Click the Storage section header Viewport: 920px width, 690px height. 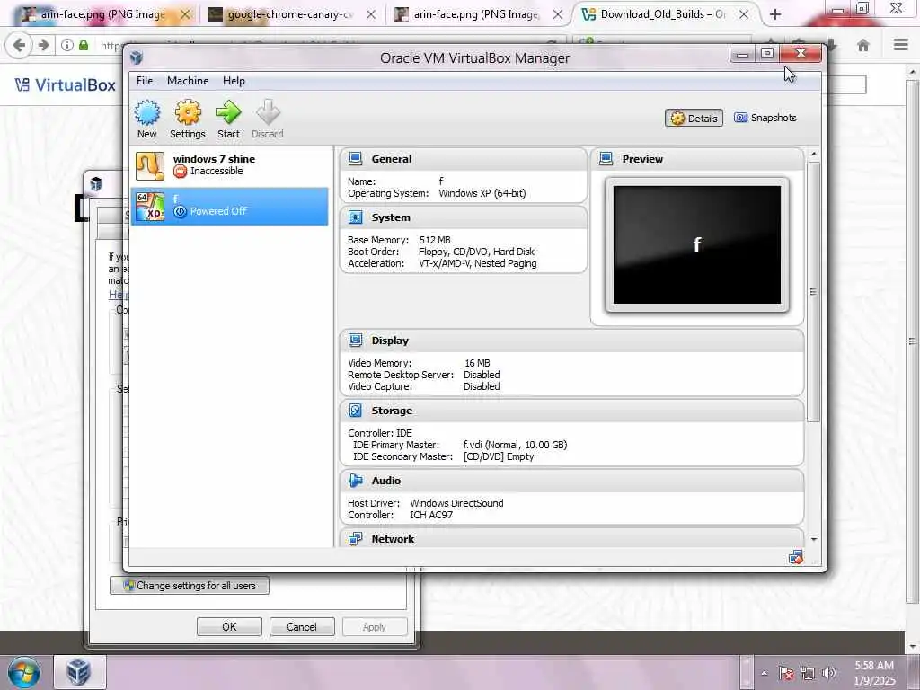(571, 410)
